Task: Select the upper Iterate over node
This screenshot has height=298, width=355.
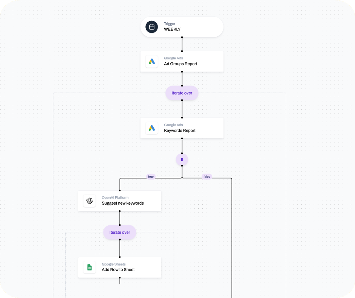Action: 182,93
